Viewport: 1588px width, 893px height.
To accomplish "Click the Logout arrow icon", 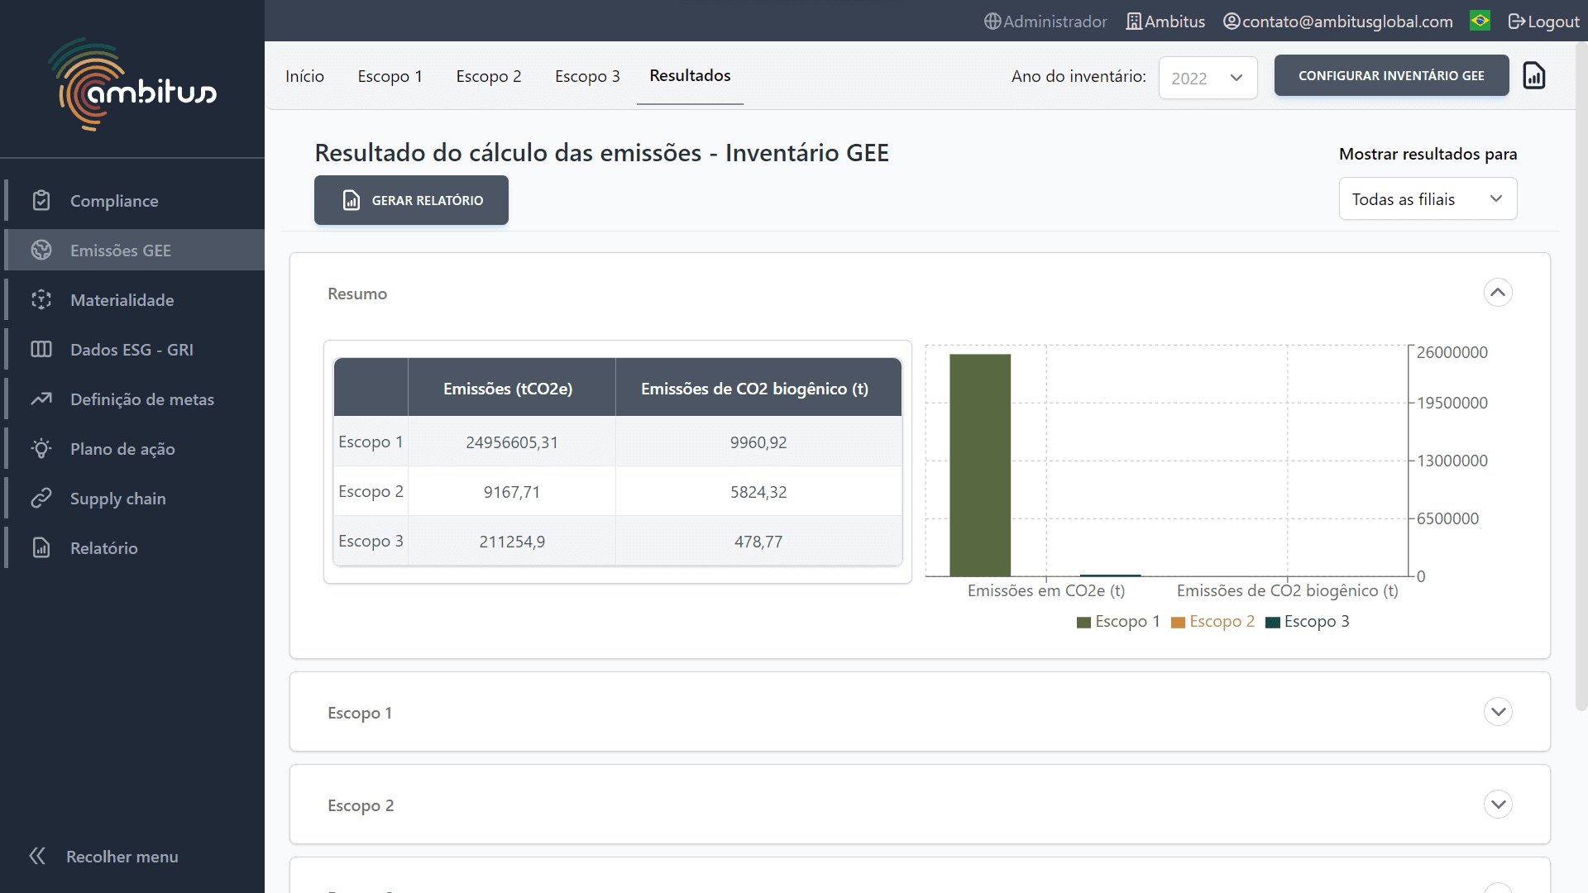I will point(1516,21).
